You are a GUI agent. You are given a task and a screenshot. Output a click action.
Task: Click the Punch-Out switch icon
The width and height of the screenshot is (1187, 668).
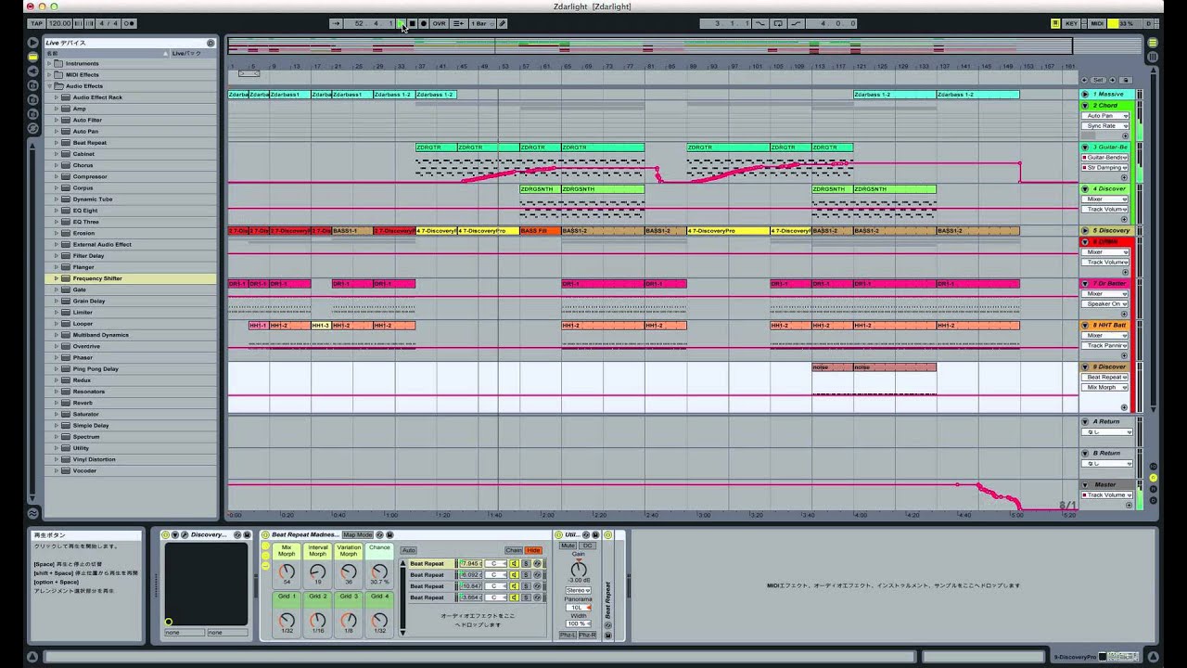pyautogui.click(x=796, y=23)
